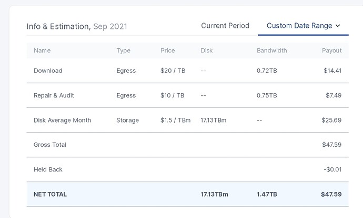Click the Price column header
This screenshot has width=363, height=218.
pyautogui.click(x=169, y=51)
